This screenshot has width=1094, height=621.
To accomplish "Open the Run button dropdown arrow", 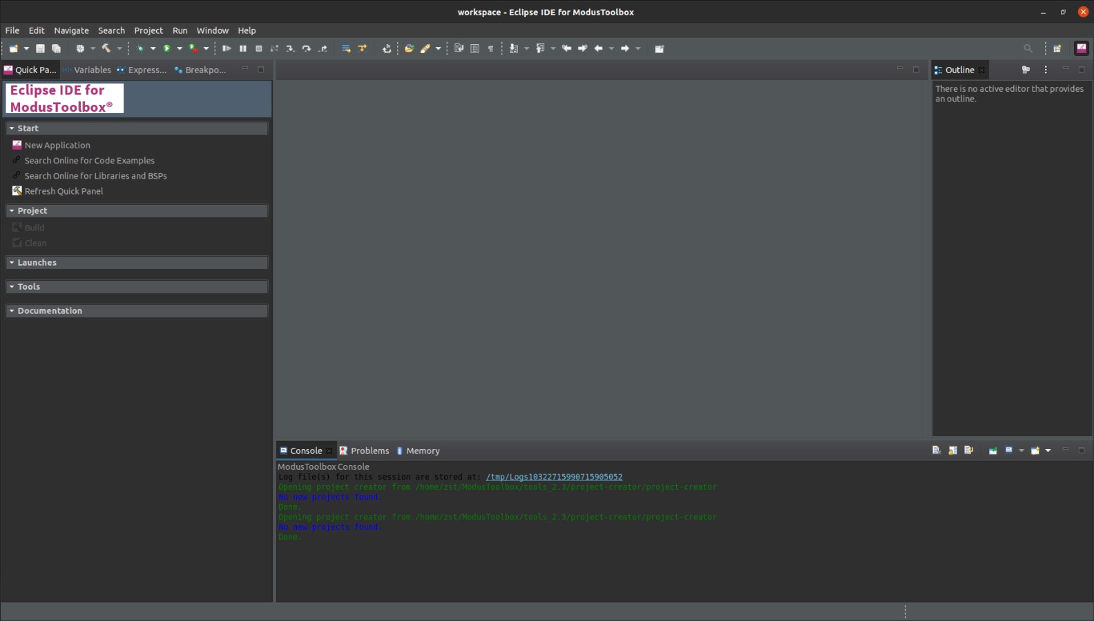I will tap(180, 49).
